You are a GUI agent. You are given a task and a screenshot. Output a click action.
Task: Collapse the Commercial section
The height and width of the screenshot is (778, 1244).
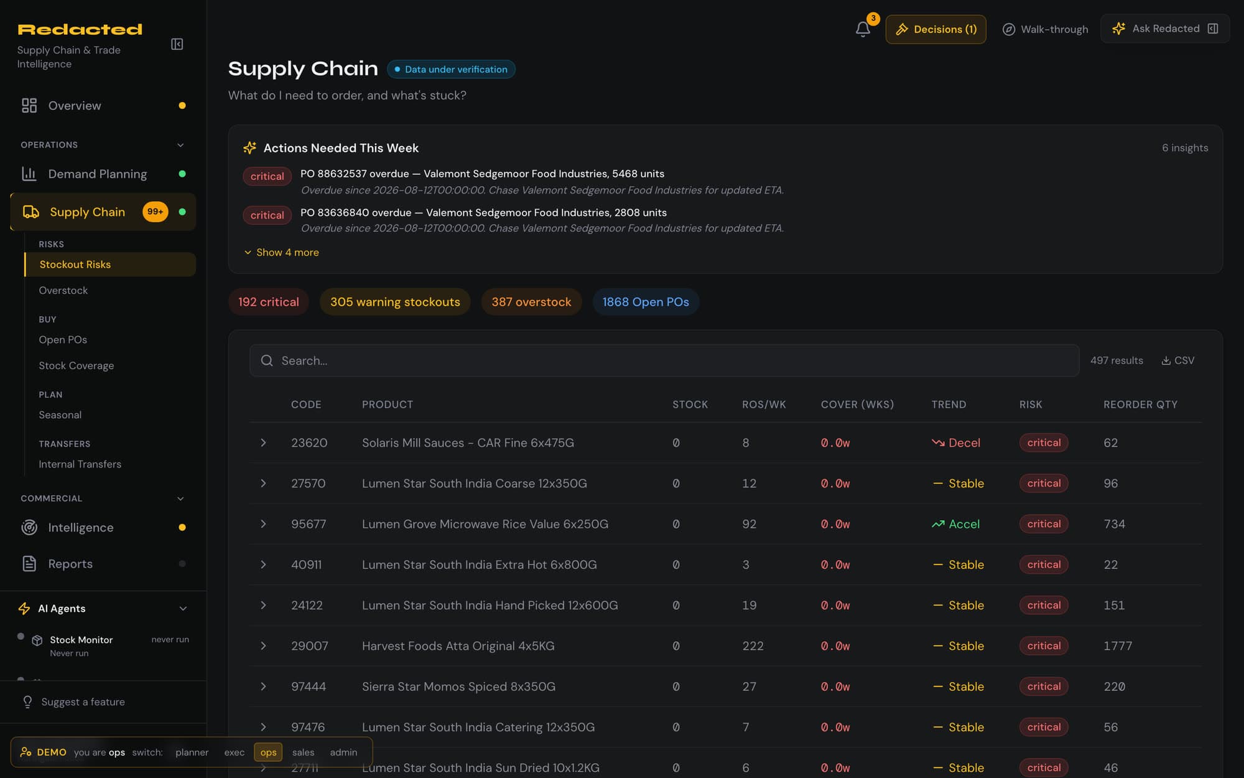click(x=180, y=499)
